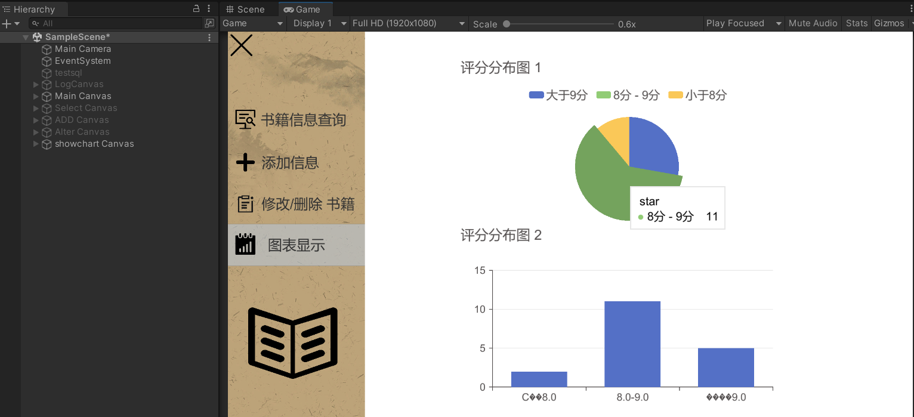Open 修改/删除 书籍 menu item
This screenshot has width=914, height=417.
point(296,204)
